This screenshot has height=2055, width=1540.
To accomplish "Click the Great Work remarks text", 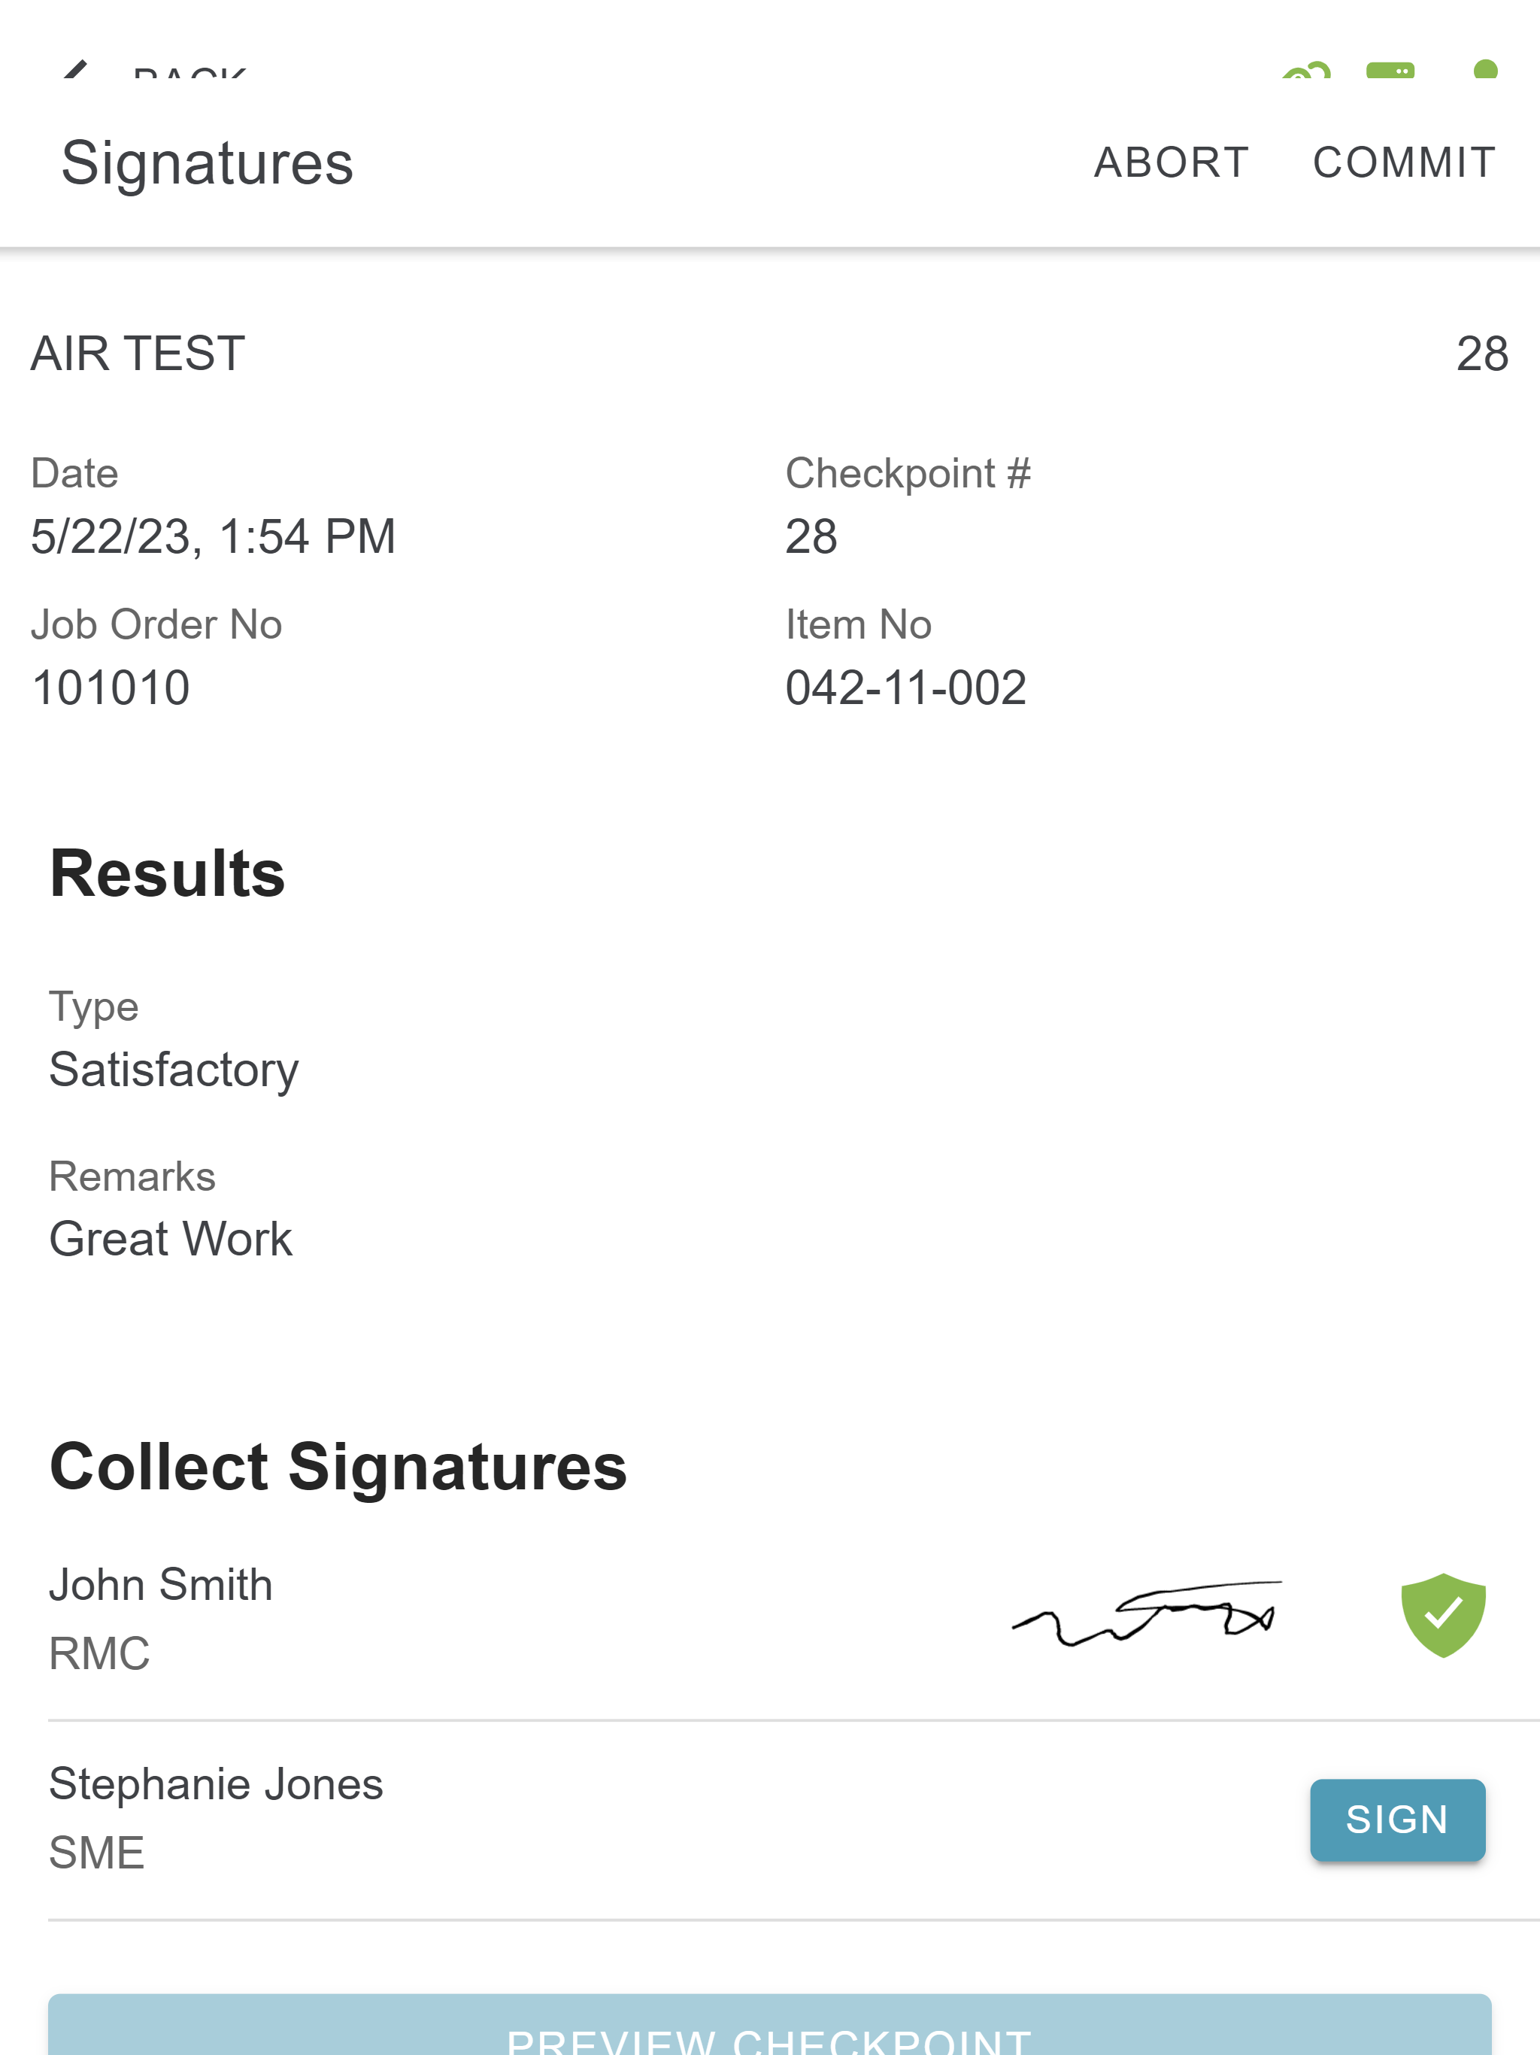I will click(x=170, y=1238).
